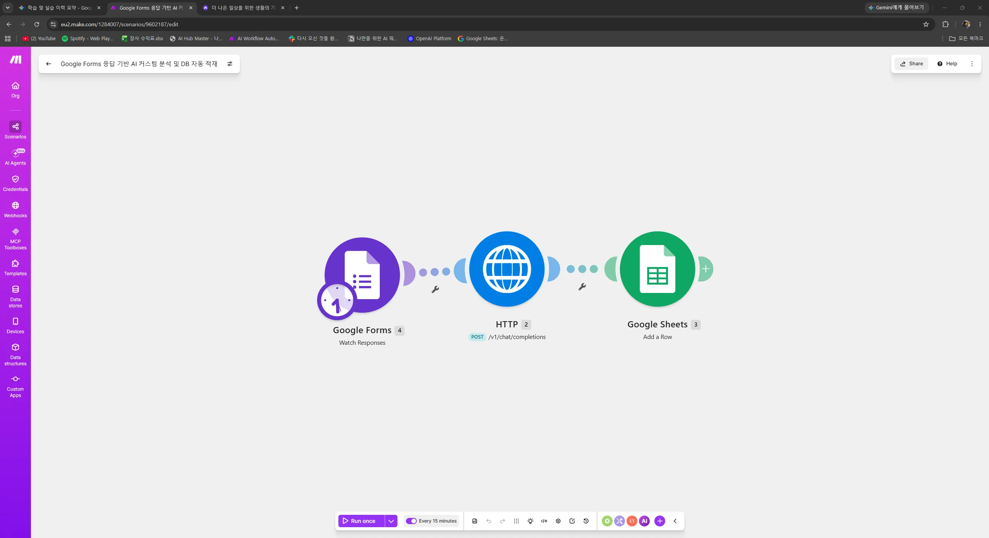Open the HTTP module node
989x538 pixels.
(507, 269)
